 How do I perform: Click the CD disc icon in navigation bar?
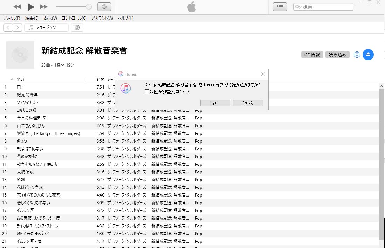pyautogui.click(x=77, y=27)
